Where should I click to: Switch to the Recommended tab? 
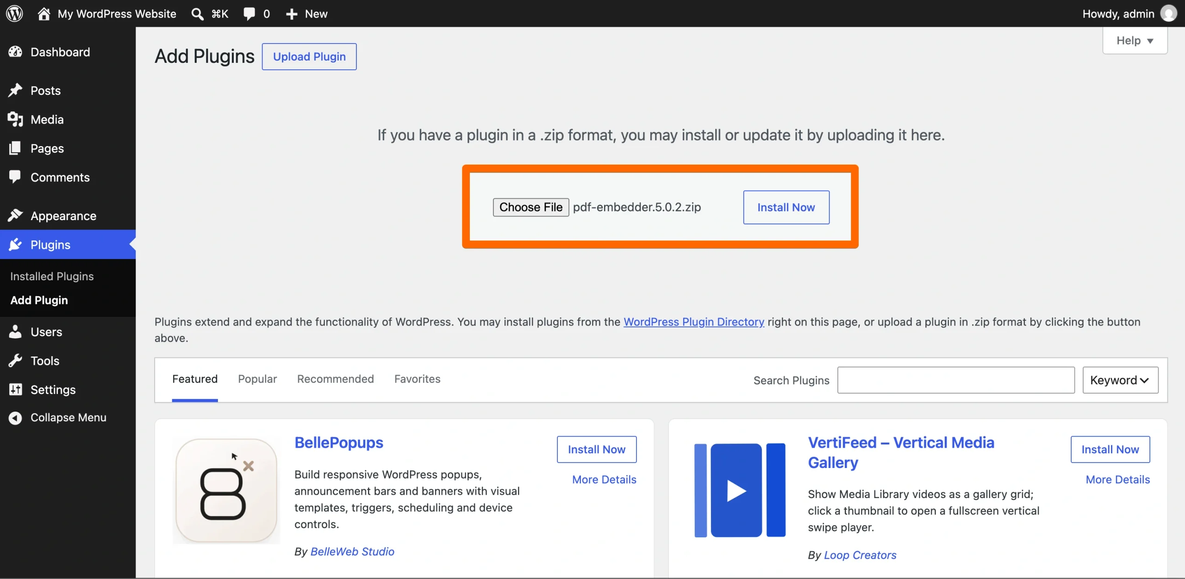pos(335,379)
